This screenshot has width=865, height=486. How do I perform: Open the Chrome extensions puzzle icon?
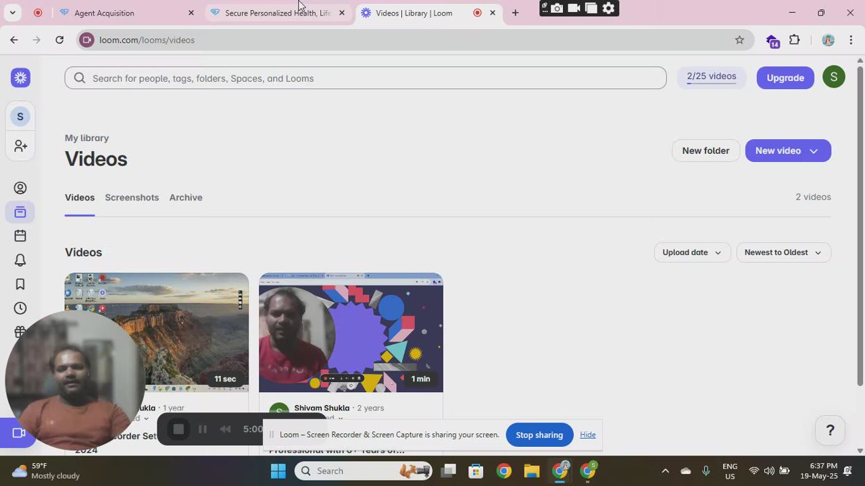[795, 40]
